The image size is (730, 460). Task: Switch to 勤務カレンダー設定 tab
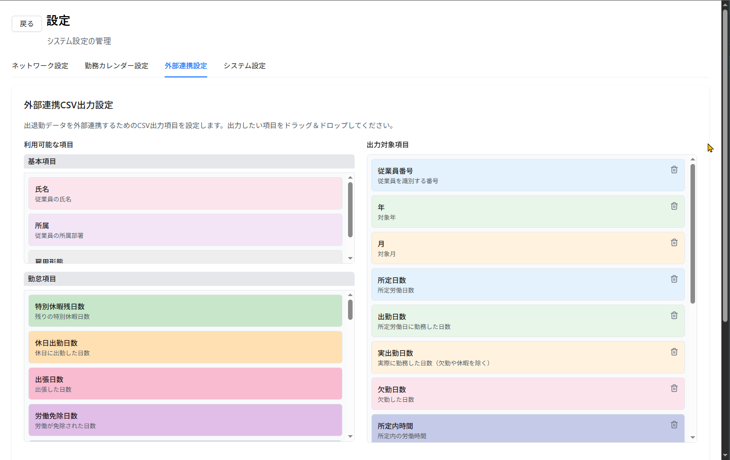click(117, 66)
